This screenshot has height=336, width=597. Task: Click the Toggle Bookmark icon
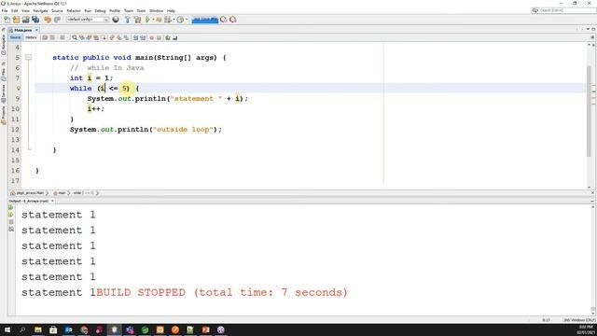[x=126, y=37]
